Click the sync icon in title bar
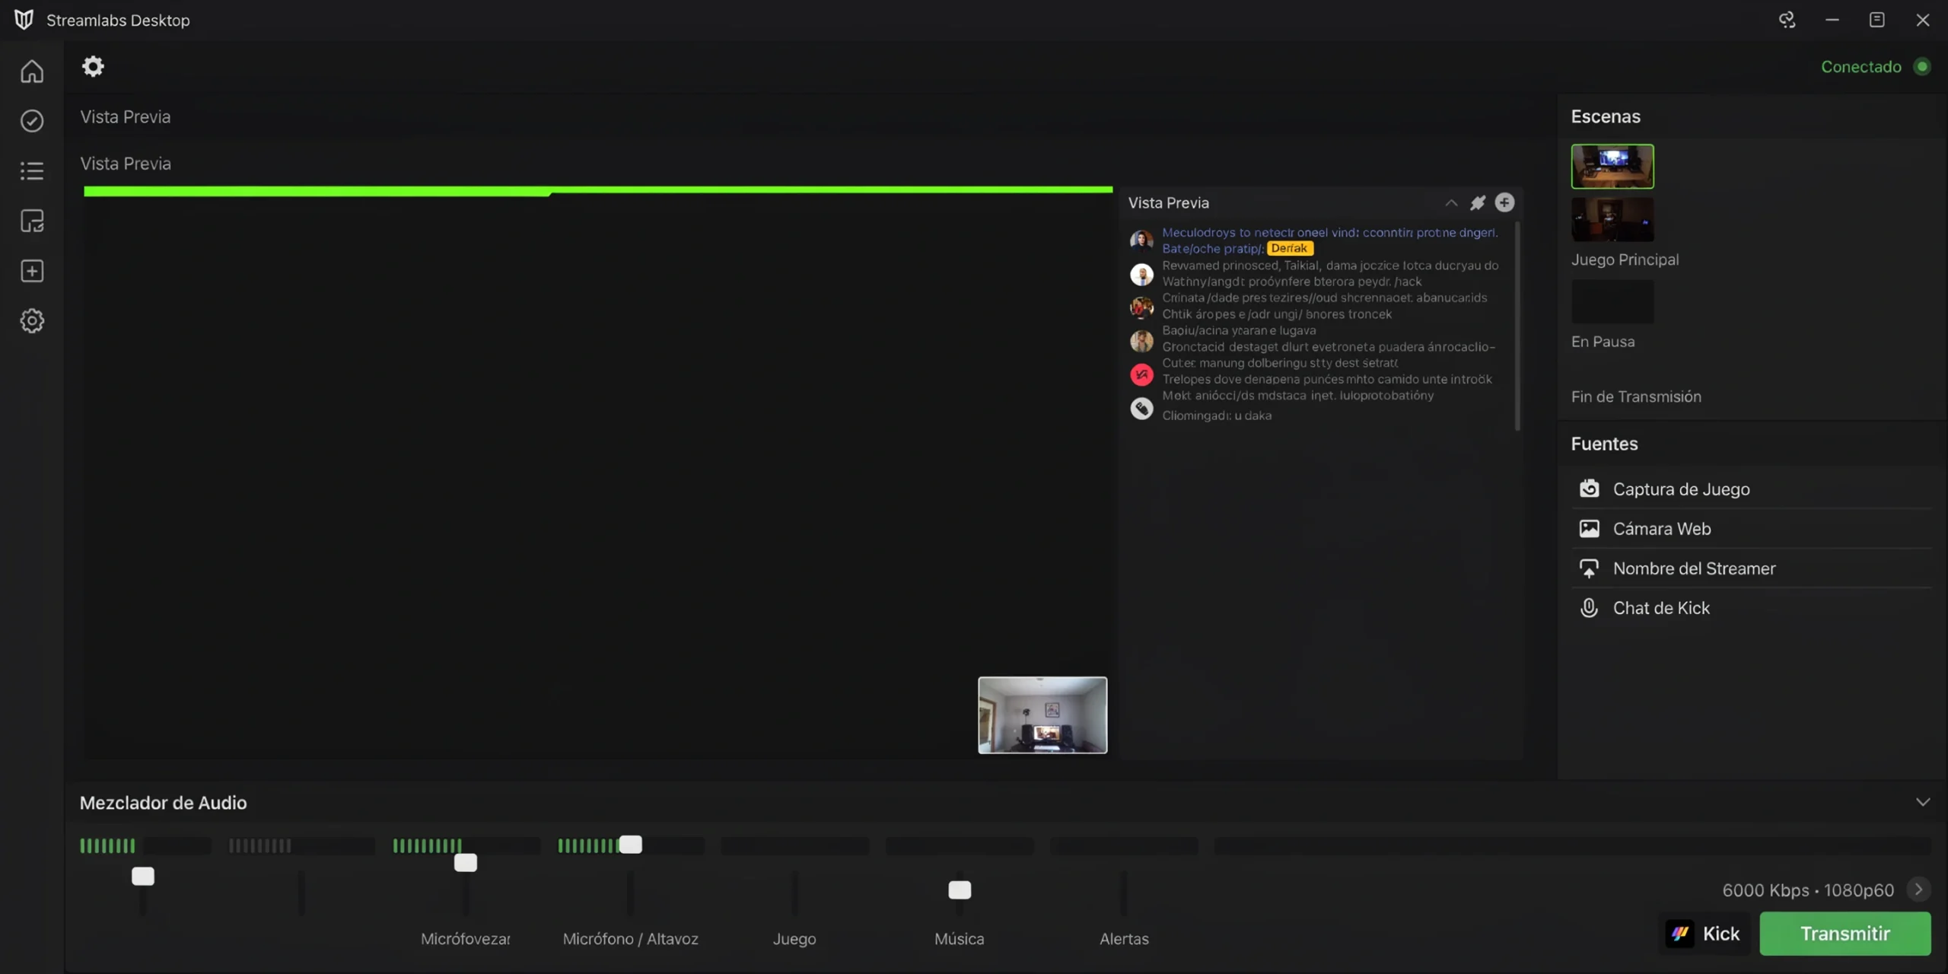Viewport: 1948px width, 974px height. [x=1787, y=20]
